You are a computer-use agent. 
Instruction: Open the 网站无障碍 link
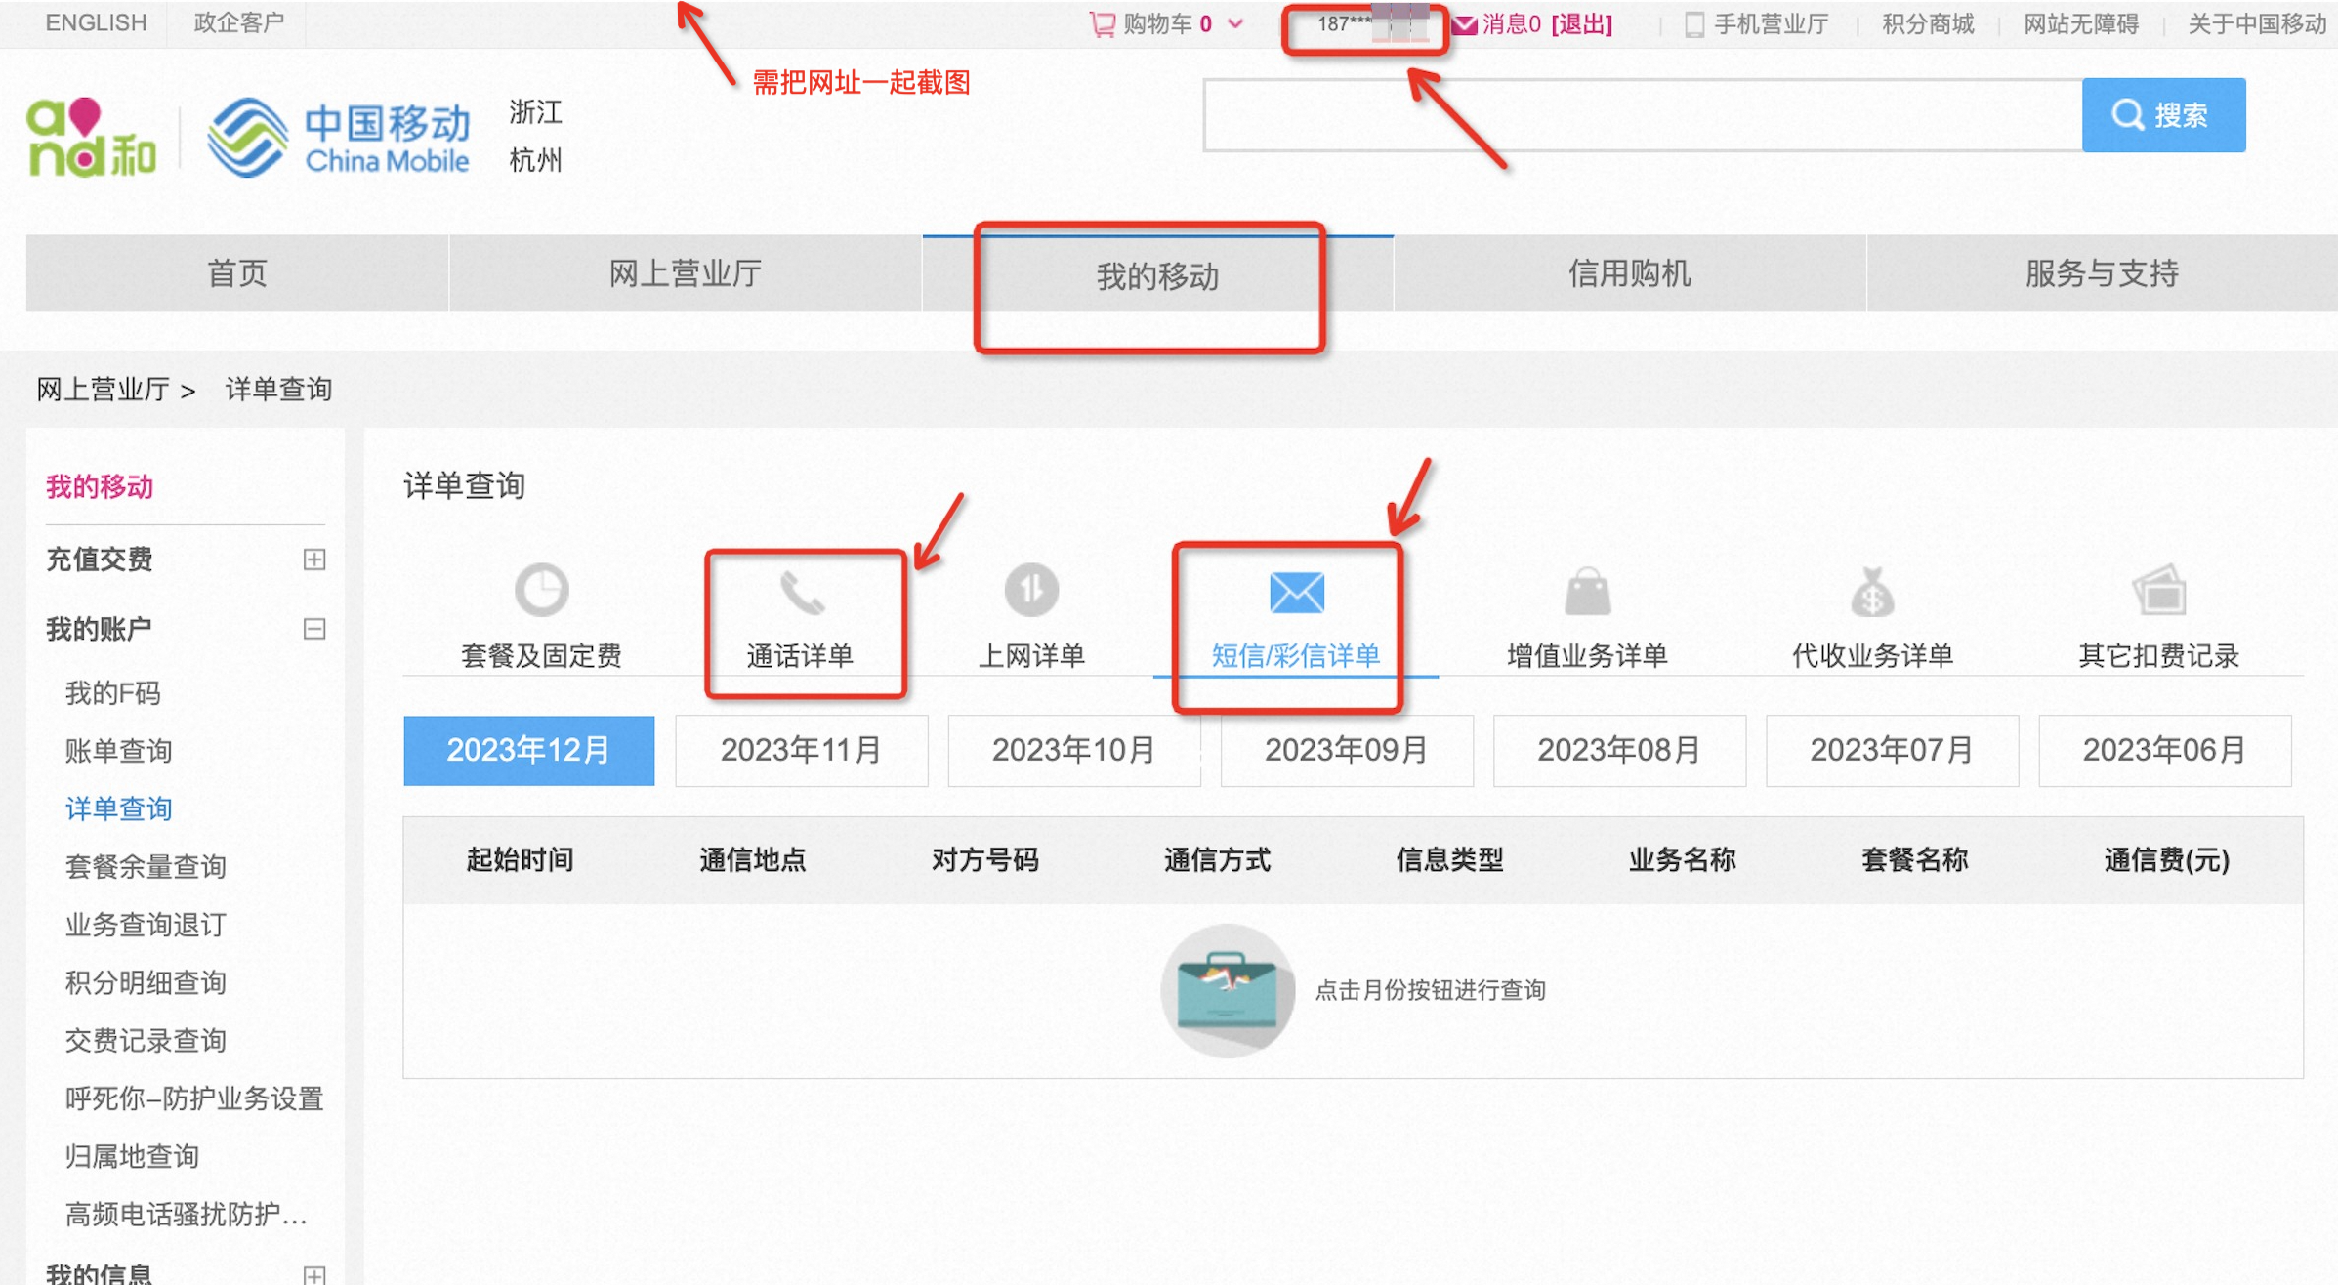point(2080,23)
